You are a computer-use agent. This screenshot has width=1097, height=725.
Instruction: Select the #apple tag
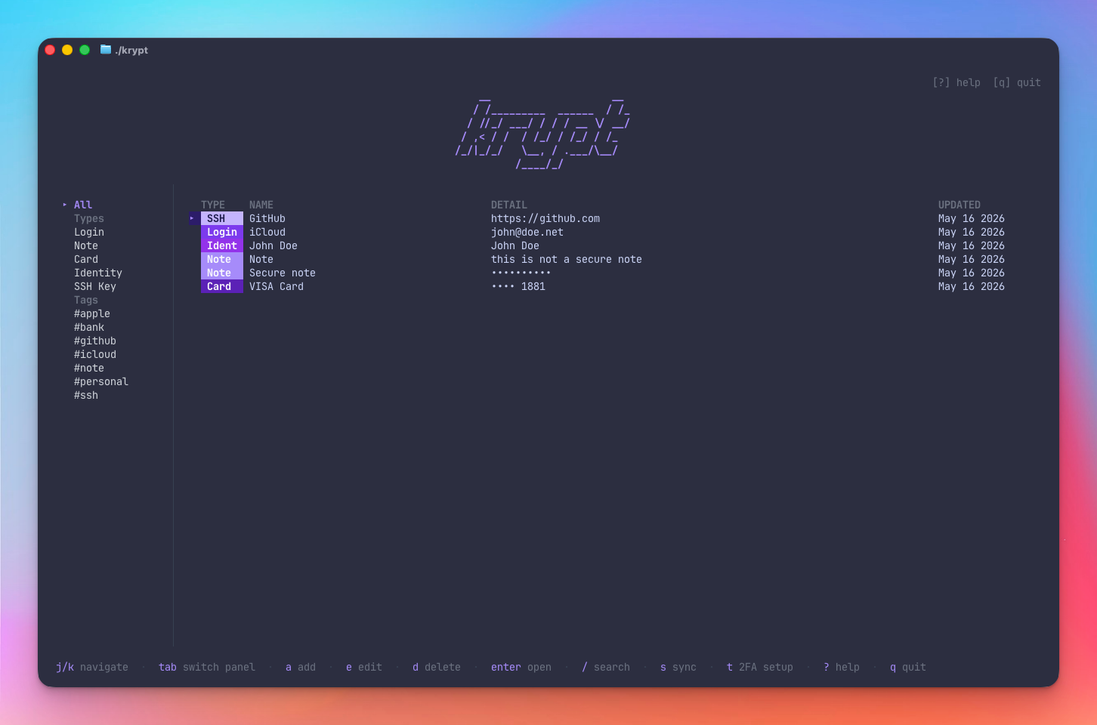(92, 313)
